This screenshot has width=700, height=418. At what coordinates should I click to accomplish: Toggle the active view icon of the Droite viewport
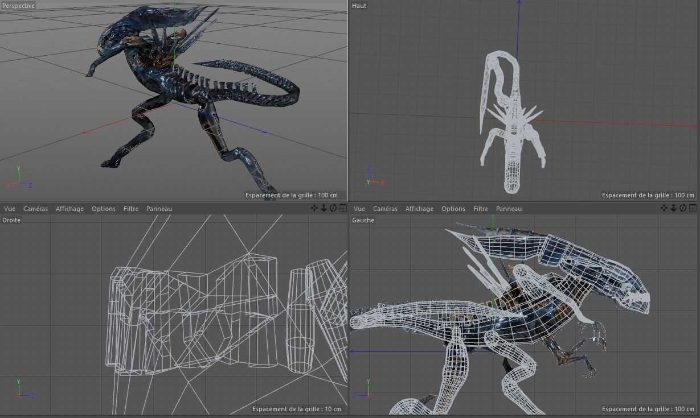pos(343,208)
